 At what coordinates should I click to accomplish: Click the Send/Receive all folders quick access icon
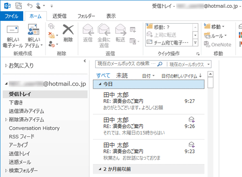(18, 6)
